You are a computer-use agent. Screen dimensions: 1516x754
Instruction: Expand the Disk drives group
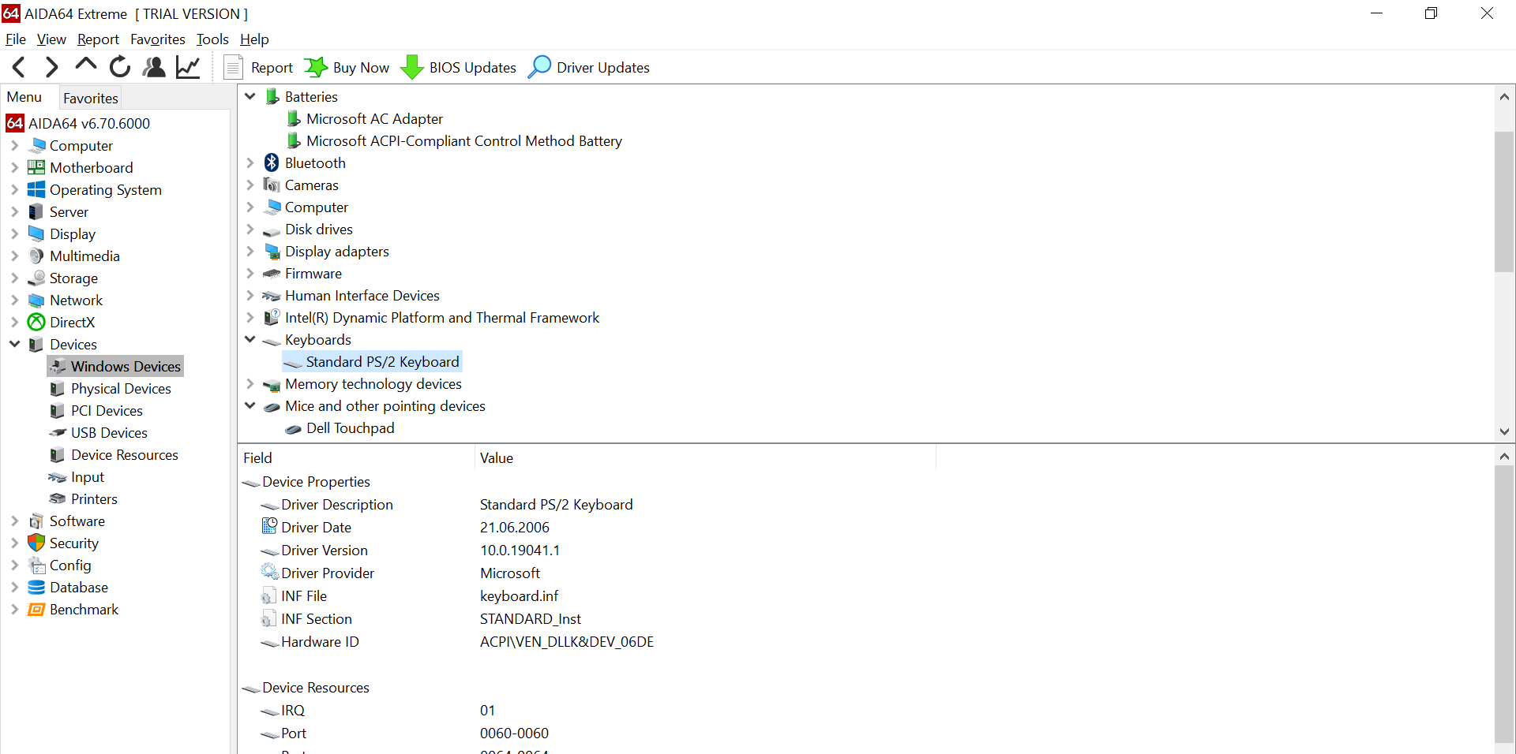[250, 229]
